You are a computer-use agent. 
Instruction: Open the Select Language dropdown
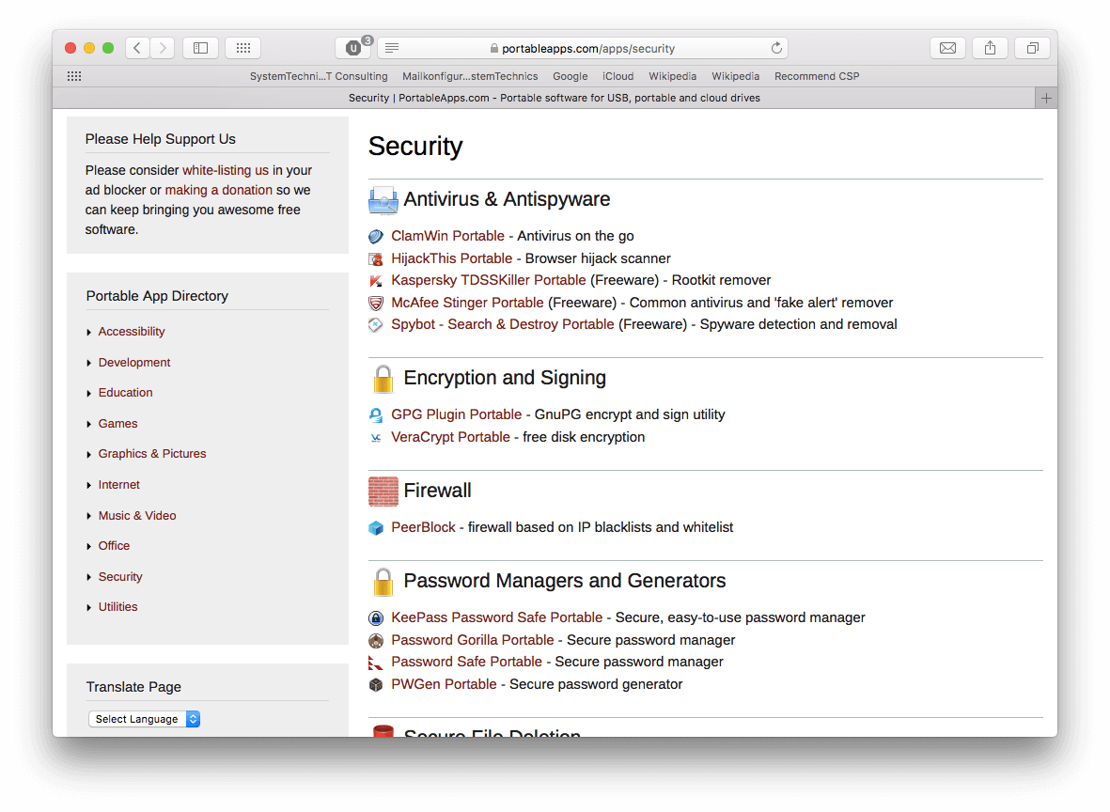[145, 719]
